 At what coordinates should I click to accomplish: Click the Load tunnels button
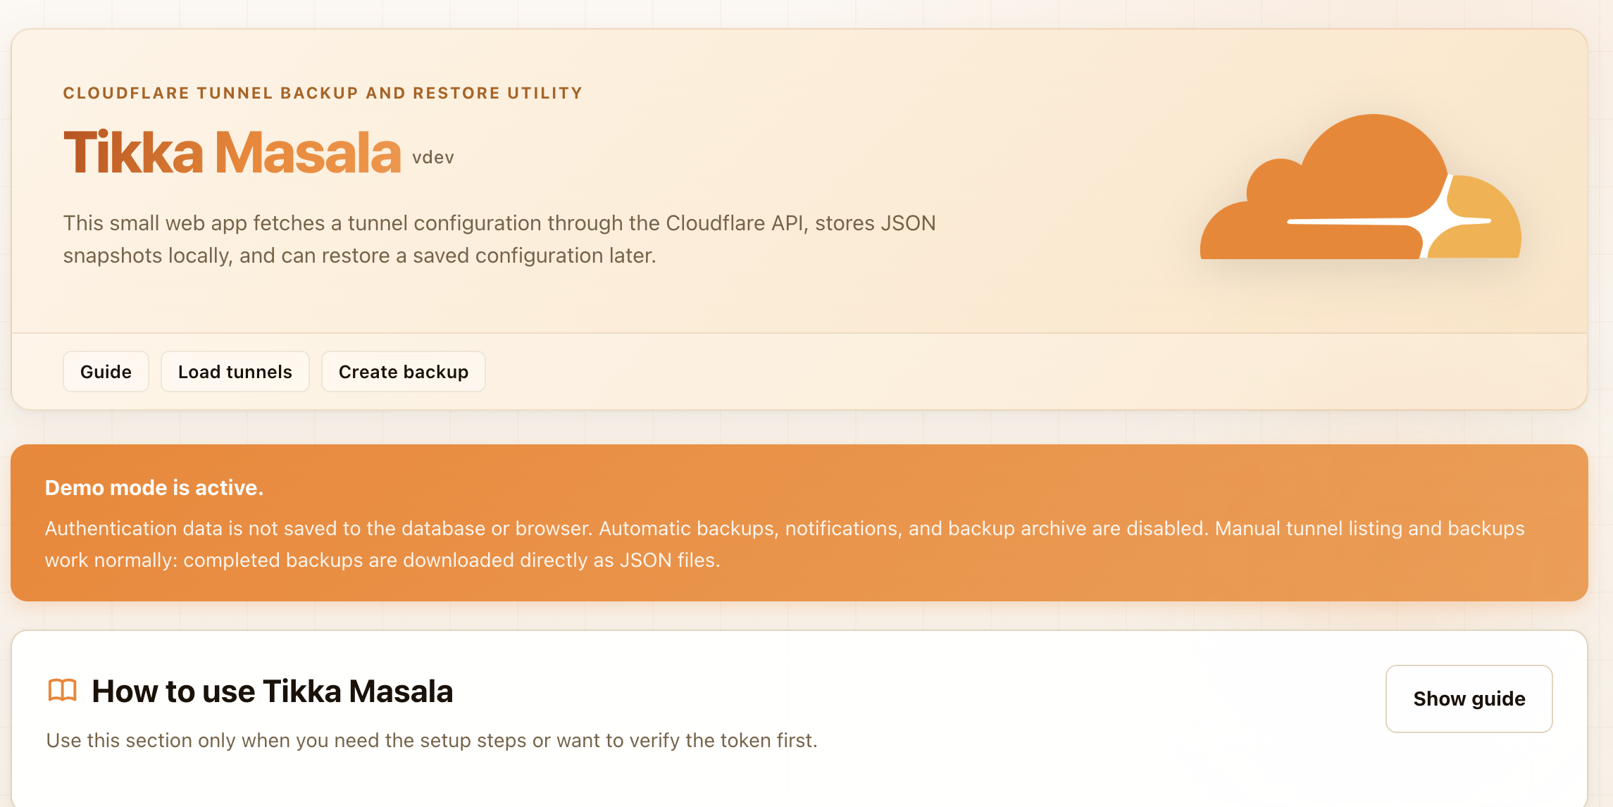click(x=235, y=372)
